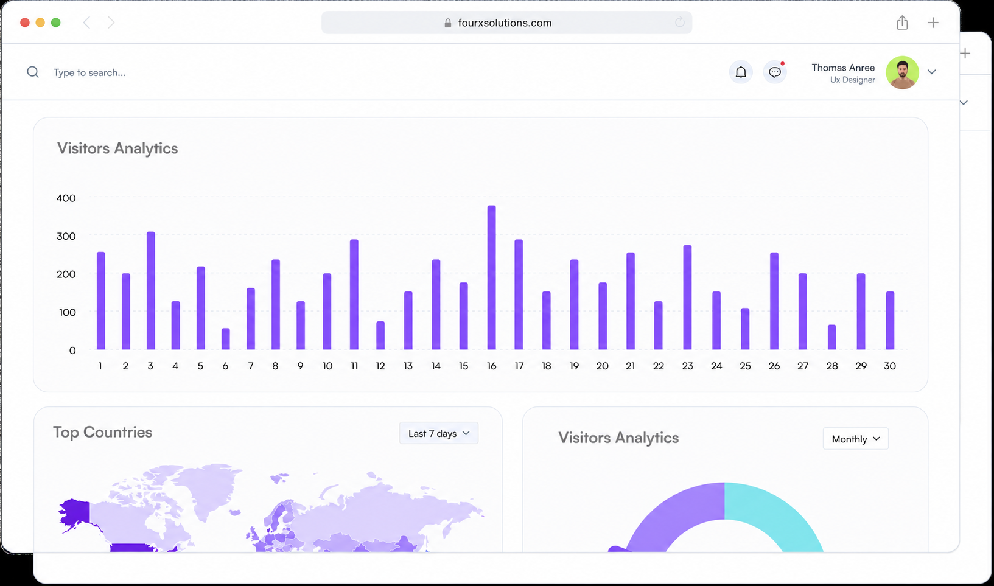Open the Monthly period dropdown

point(856,439)
